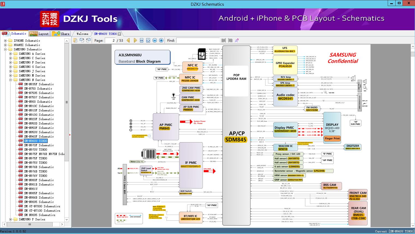Viewport: 415px width, 234px height.
Task: Click the HUAWEI Schematic folder icon
Action: click(x=10, y=45)
